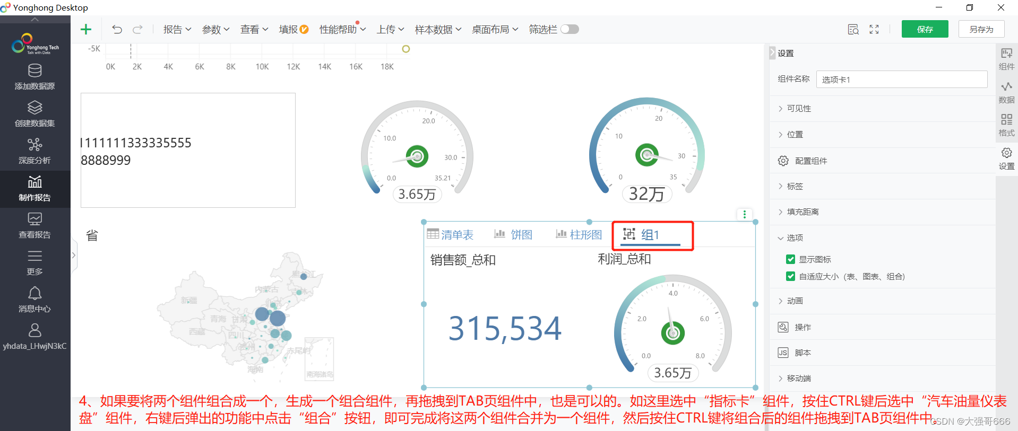
Task: Click the 销售额_总和 label
Action: point(463,260)
